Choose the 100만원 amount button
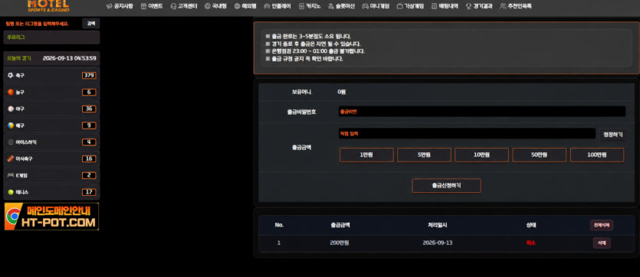Image resolution: width=640 pixels, height=277 pixels. [x=597, y=155]
